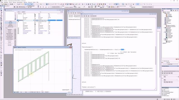Click the parameter search input field
179x100 pixels.
51,12
